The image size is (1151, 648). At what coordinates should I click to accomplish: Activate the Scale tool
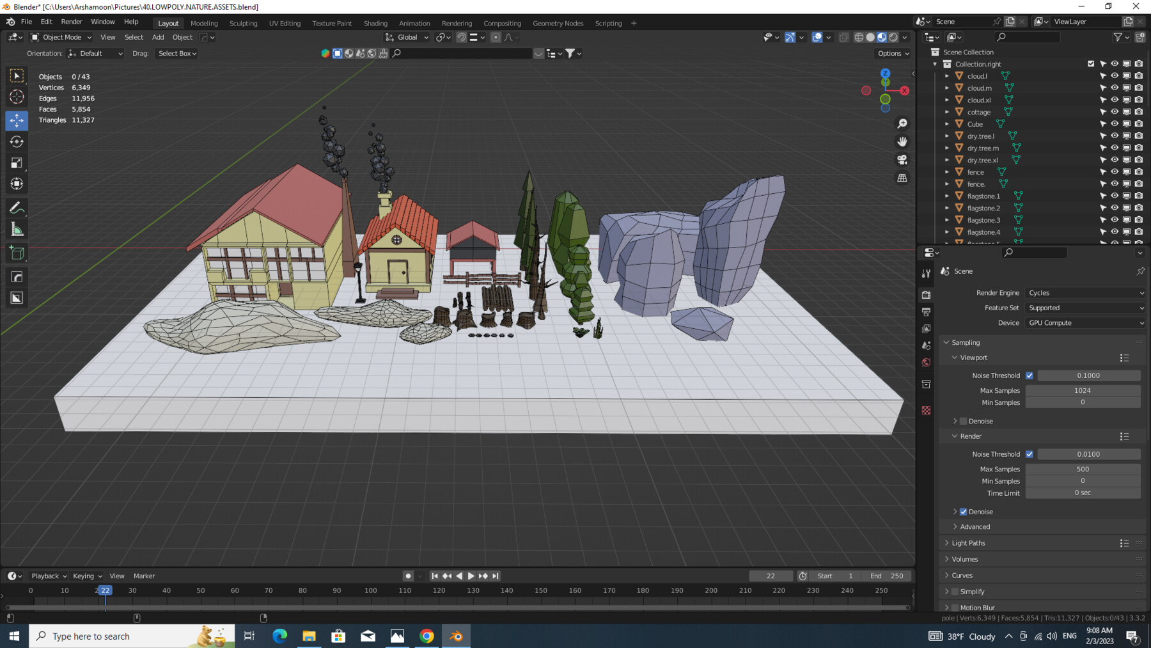pyautogui.click(x=17, y=162)
